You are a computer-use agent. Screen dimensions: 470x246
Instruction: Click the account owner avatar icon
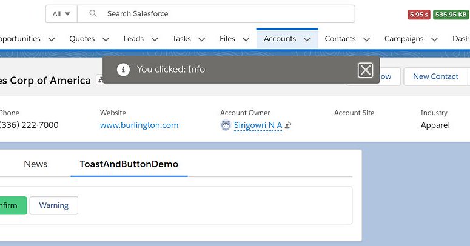pyautogui.click(x=226, y=125)
